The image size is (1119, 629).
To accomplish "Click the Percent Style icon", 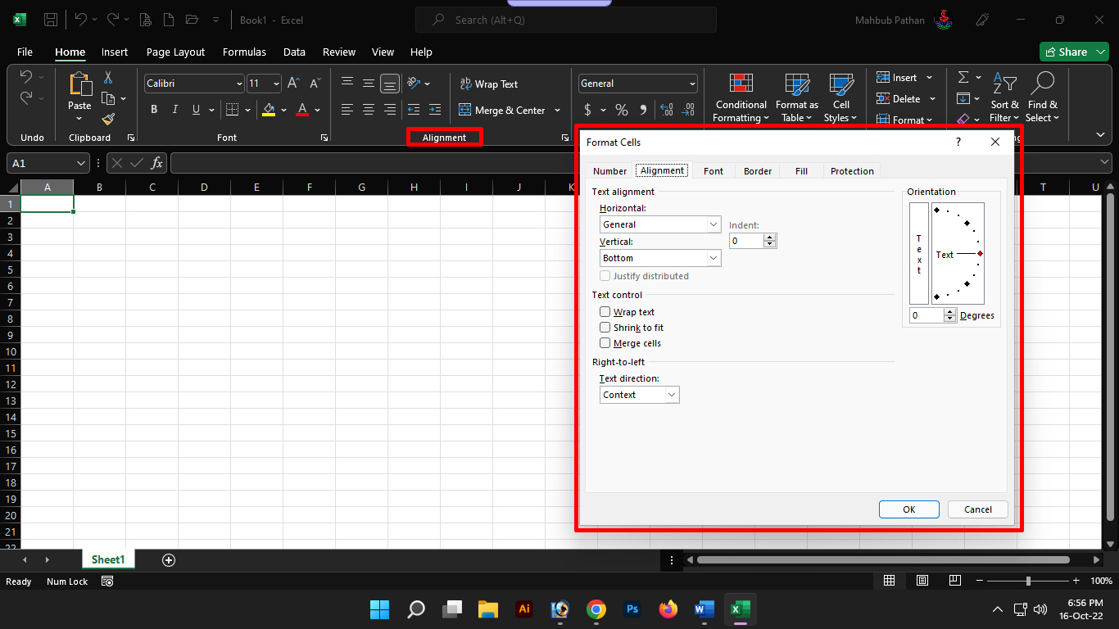I will tap(622, 110).
